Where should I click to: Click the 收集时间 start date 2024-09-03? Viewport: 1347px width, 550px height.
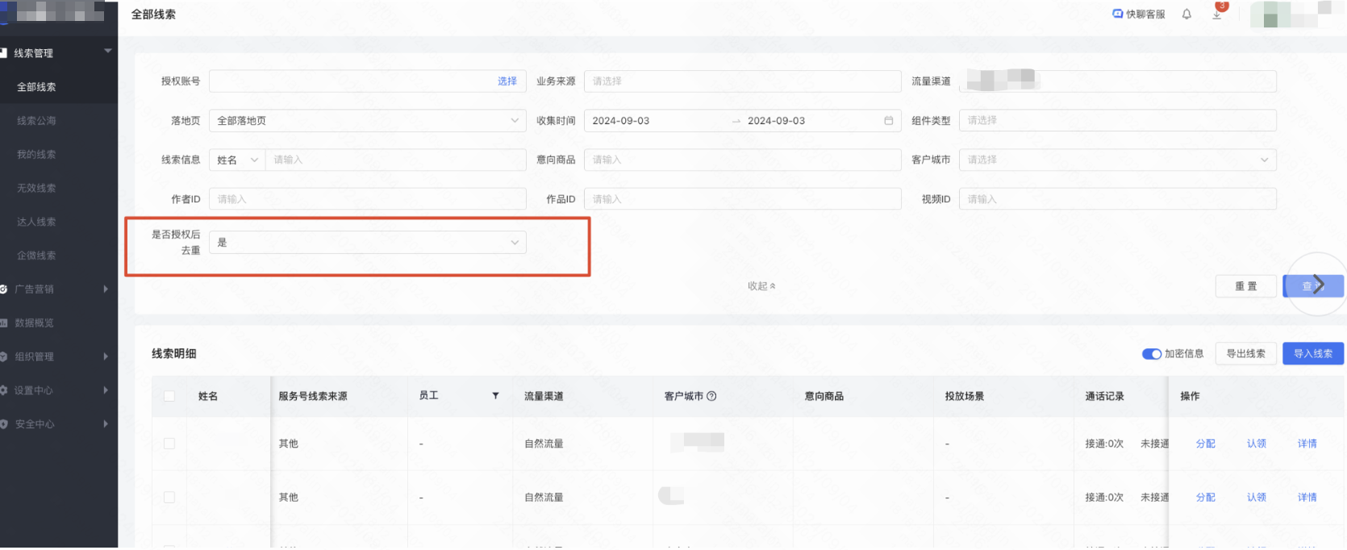(x=620, y=120)
